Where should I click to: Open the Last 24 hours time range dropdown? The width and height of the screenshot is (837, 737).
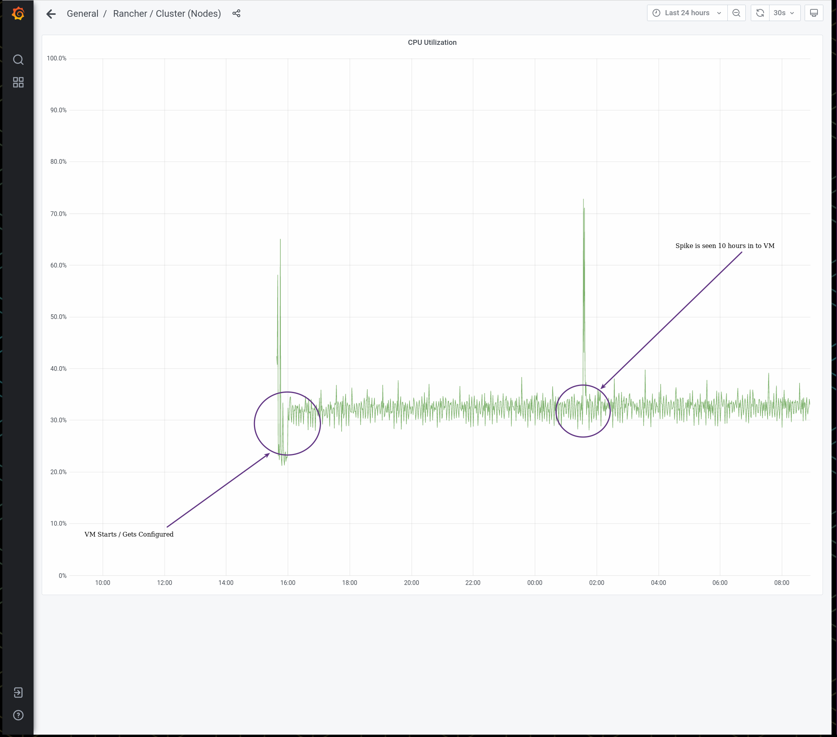(x=687, y=13)
